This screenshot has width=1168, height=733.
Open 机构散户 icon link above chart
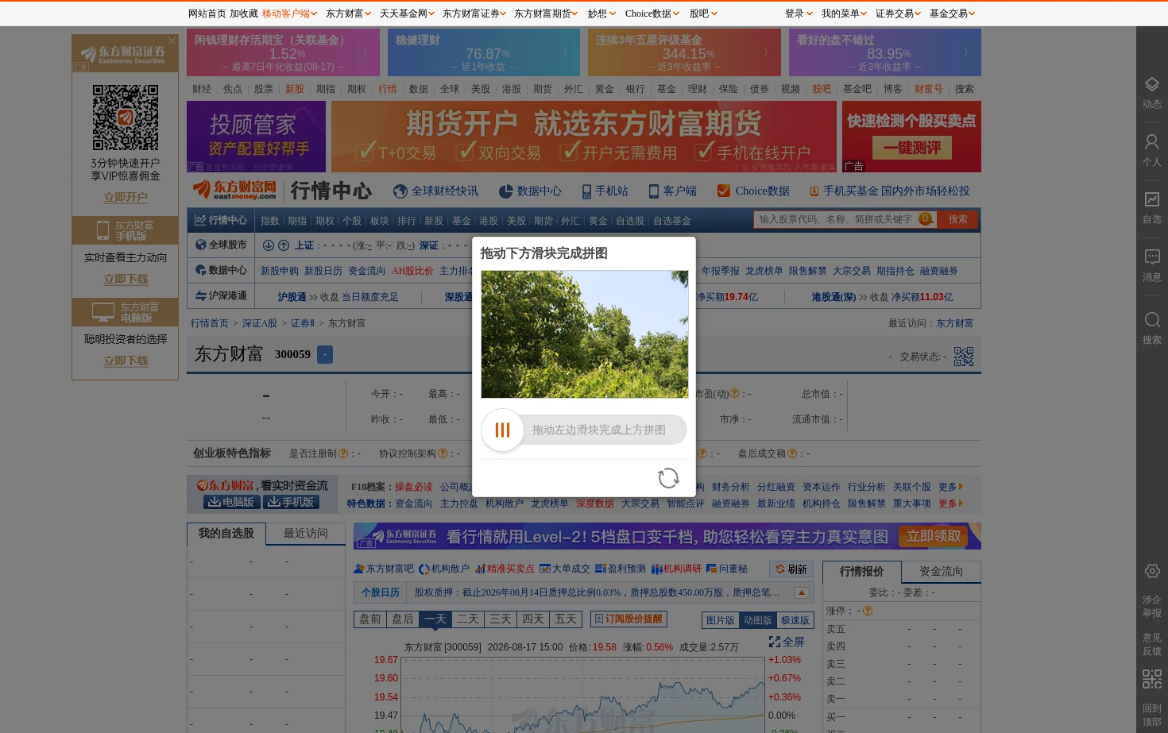(443, 569)
